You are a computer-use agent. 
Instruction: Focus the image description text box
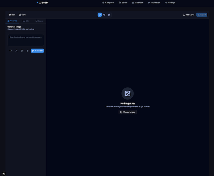[x=26, y=40]
